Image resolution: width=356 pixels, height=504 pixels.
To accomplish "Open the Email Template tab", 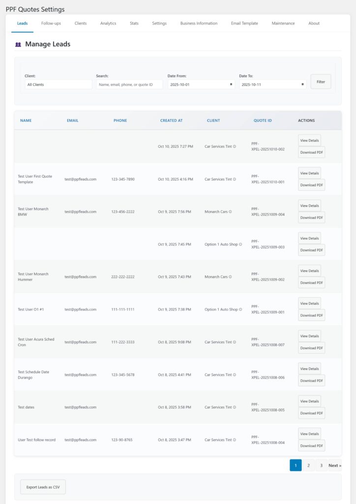I will coord(244,23).
